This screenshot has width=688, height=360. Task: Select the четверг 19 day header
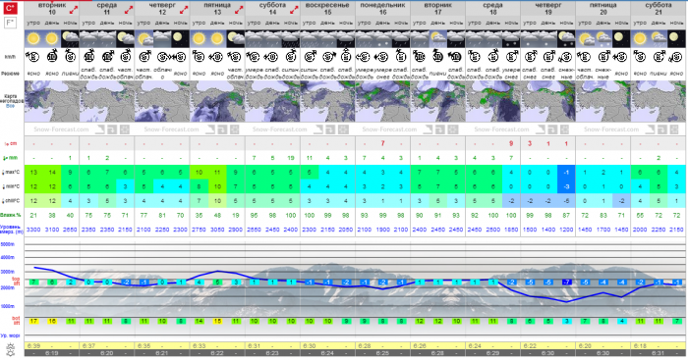[548, 9]
